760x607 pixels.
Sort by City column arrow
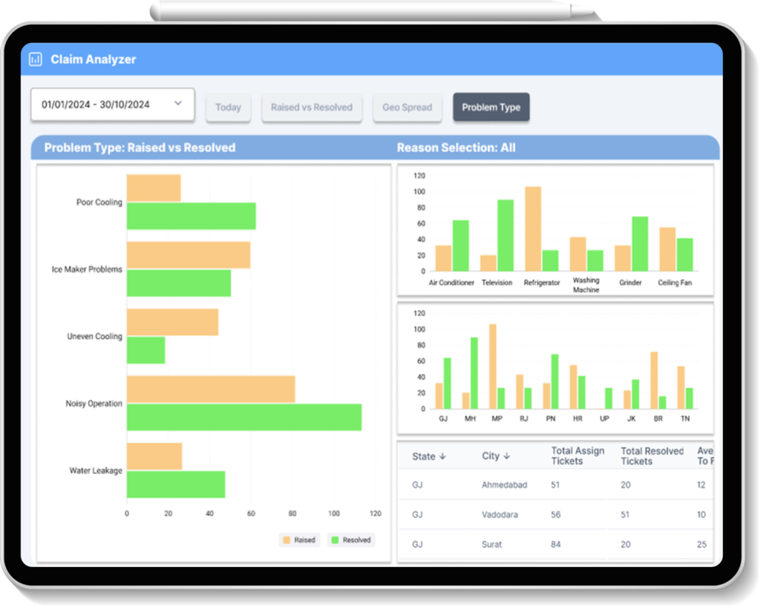pyautogui.click(x=507, y=456)
